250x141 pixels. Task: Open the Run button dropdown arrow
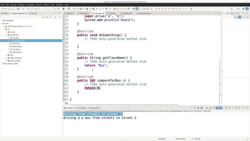pos(84,9)
